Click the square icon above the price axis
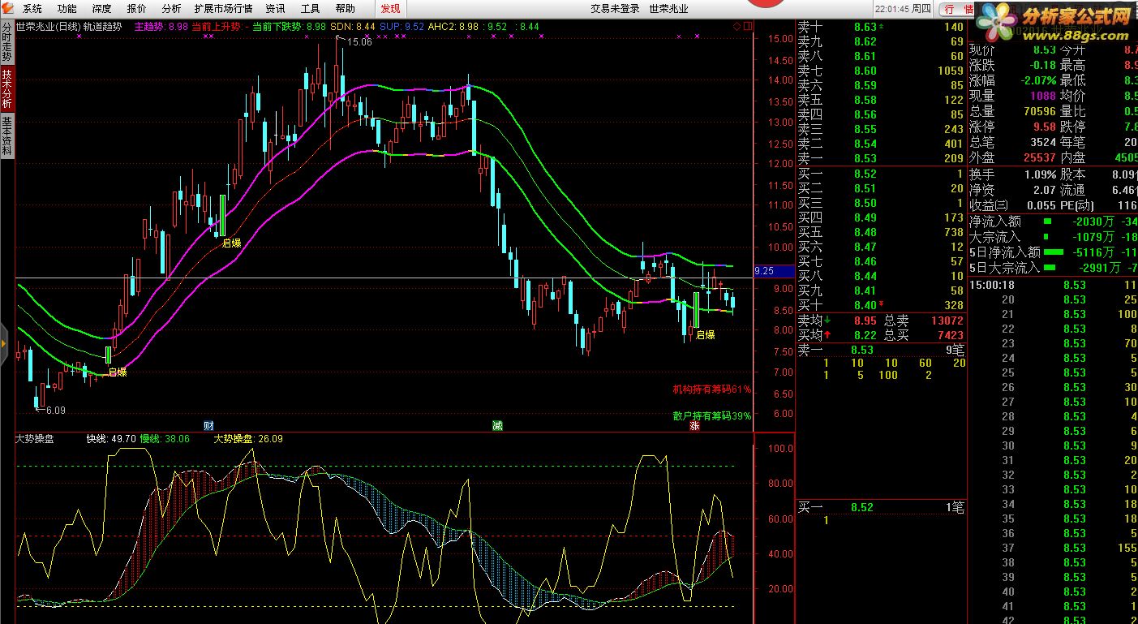 (747, 26)
